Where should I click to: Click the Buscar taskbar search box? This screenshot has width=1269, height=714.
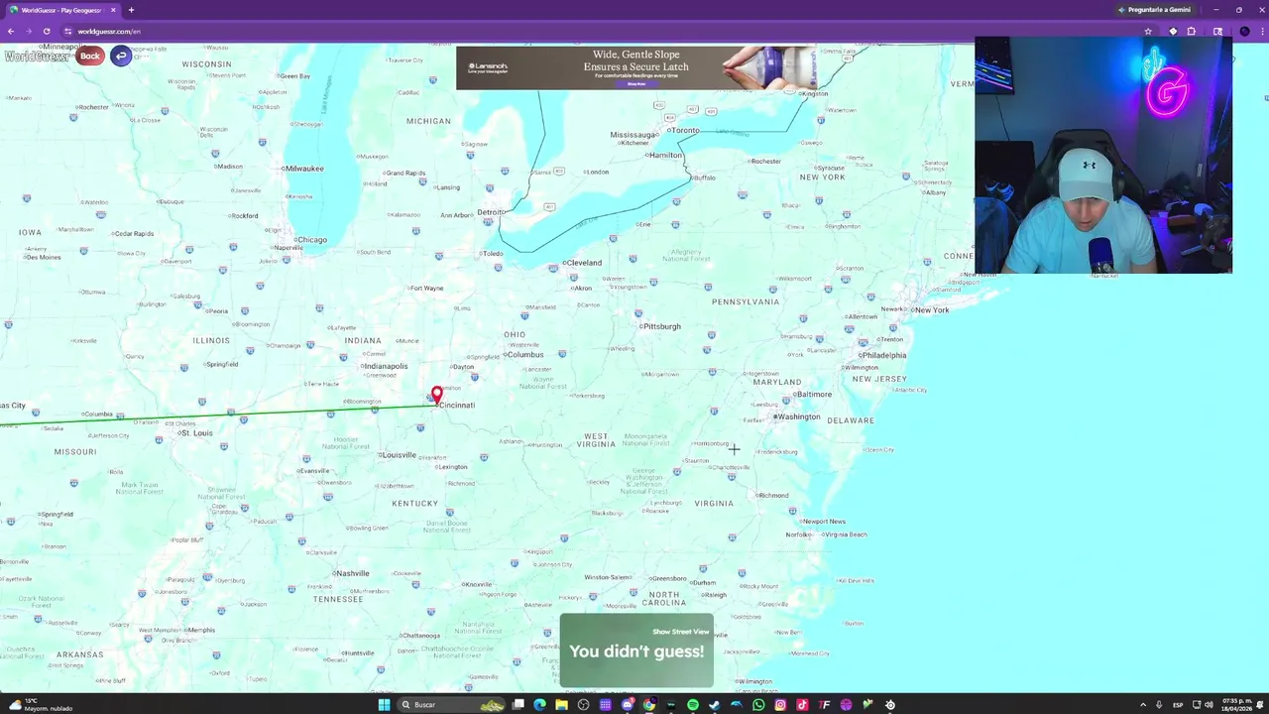point(451,705)
